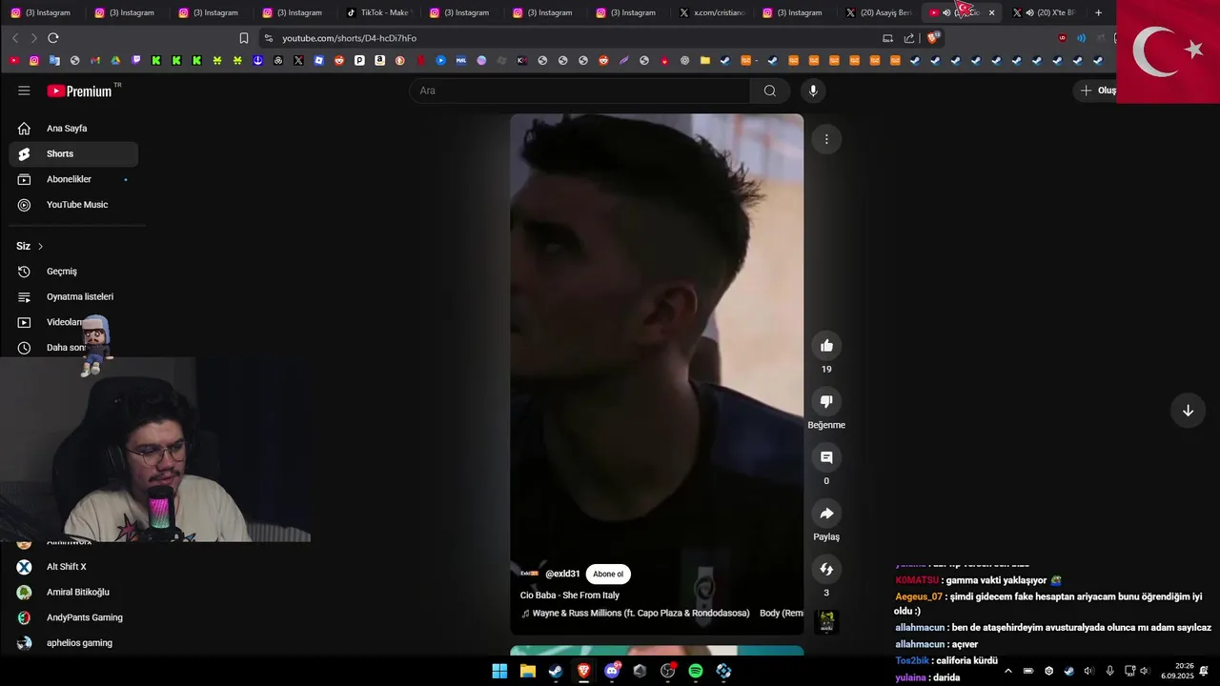The image size is (1220, 686).
Task: Start voice search with microphone icon
Action: tap(812, 91)
